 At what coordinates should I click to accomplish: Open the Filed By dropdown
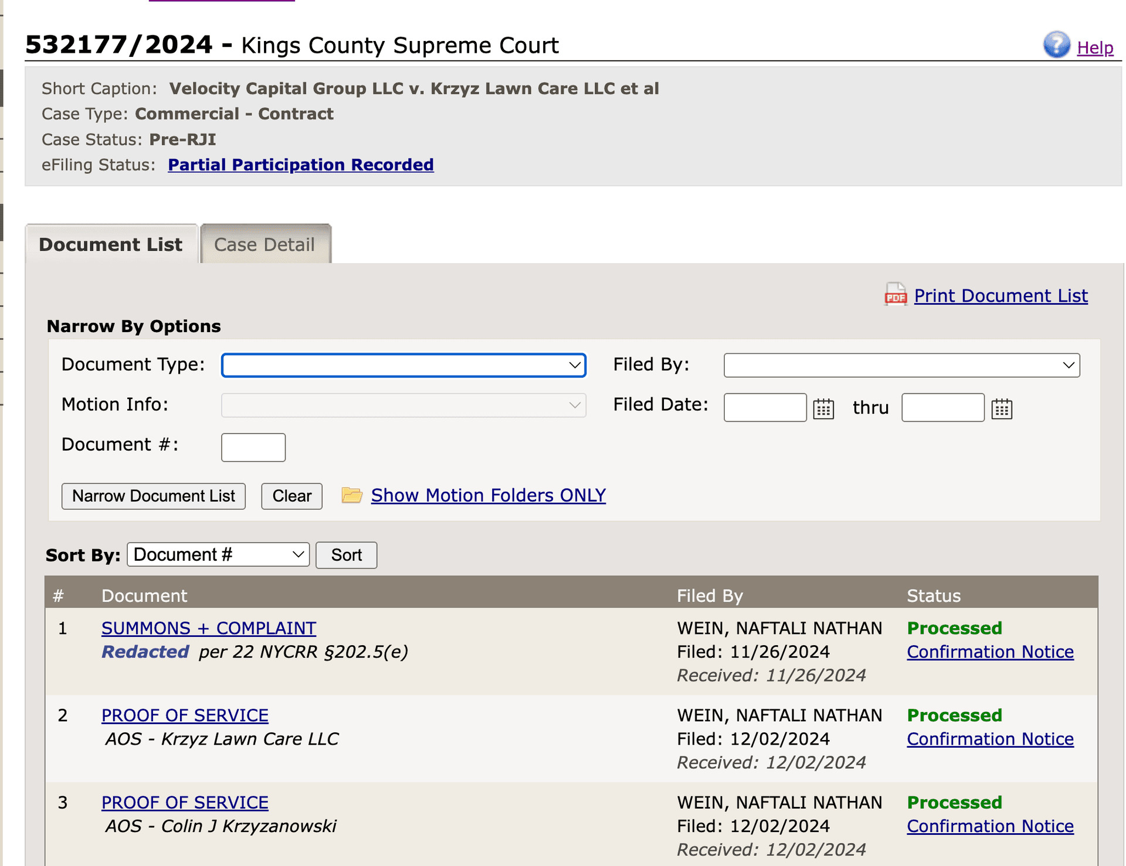(x=901, y=364)
